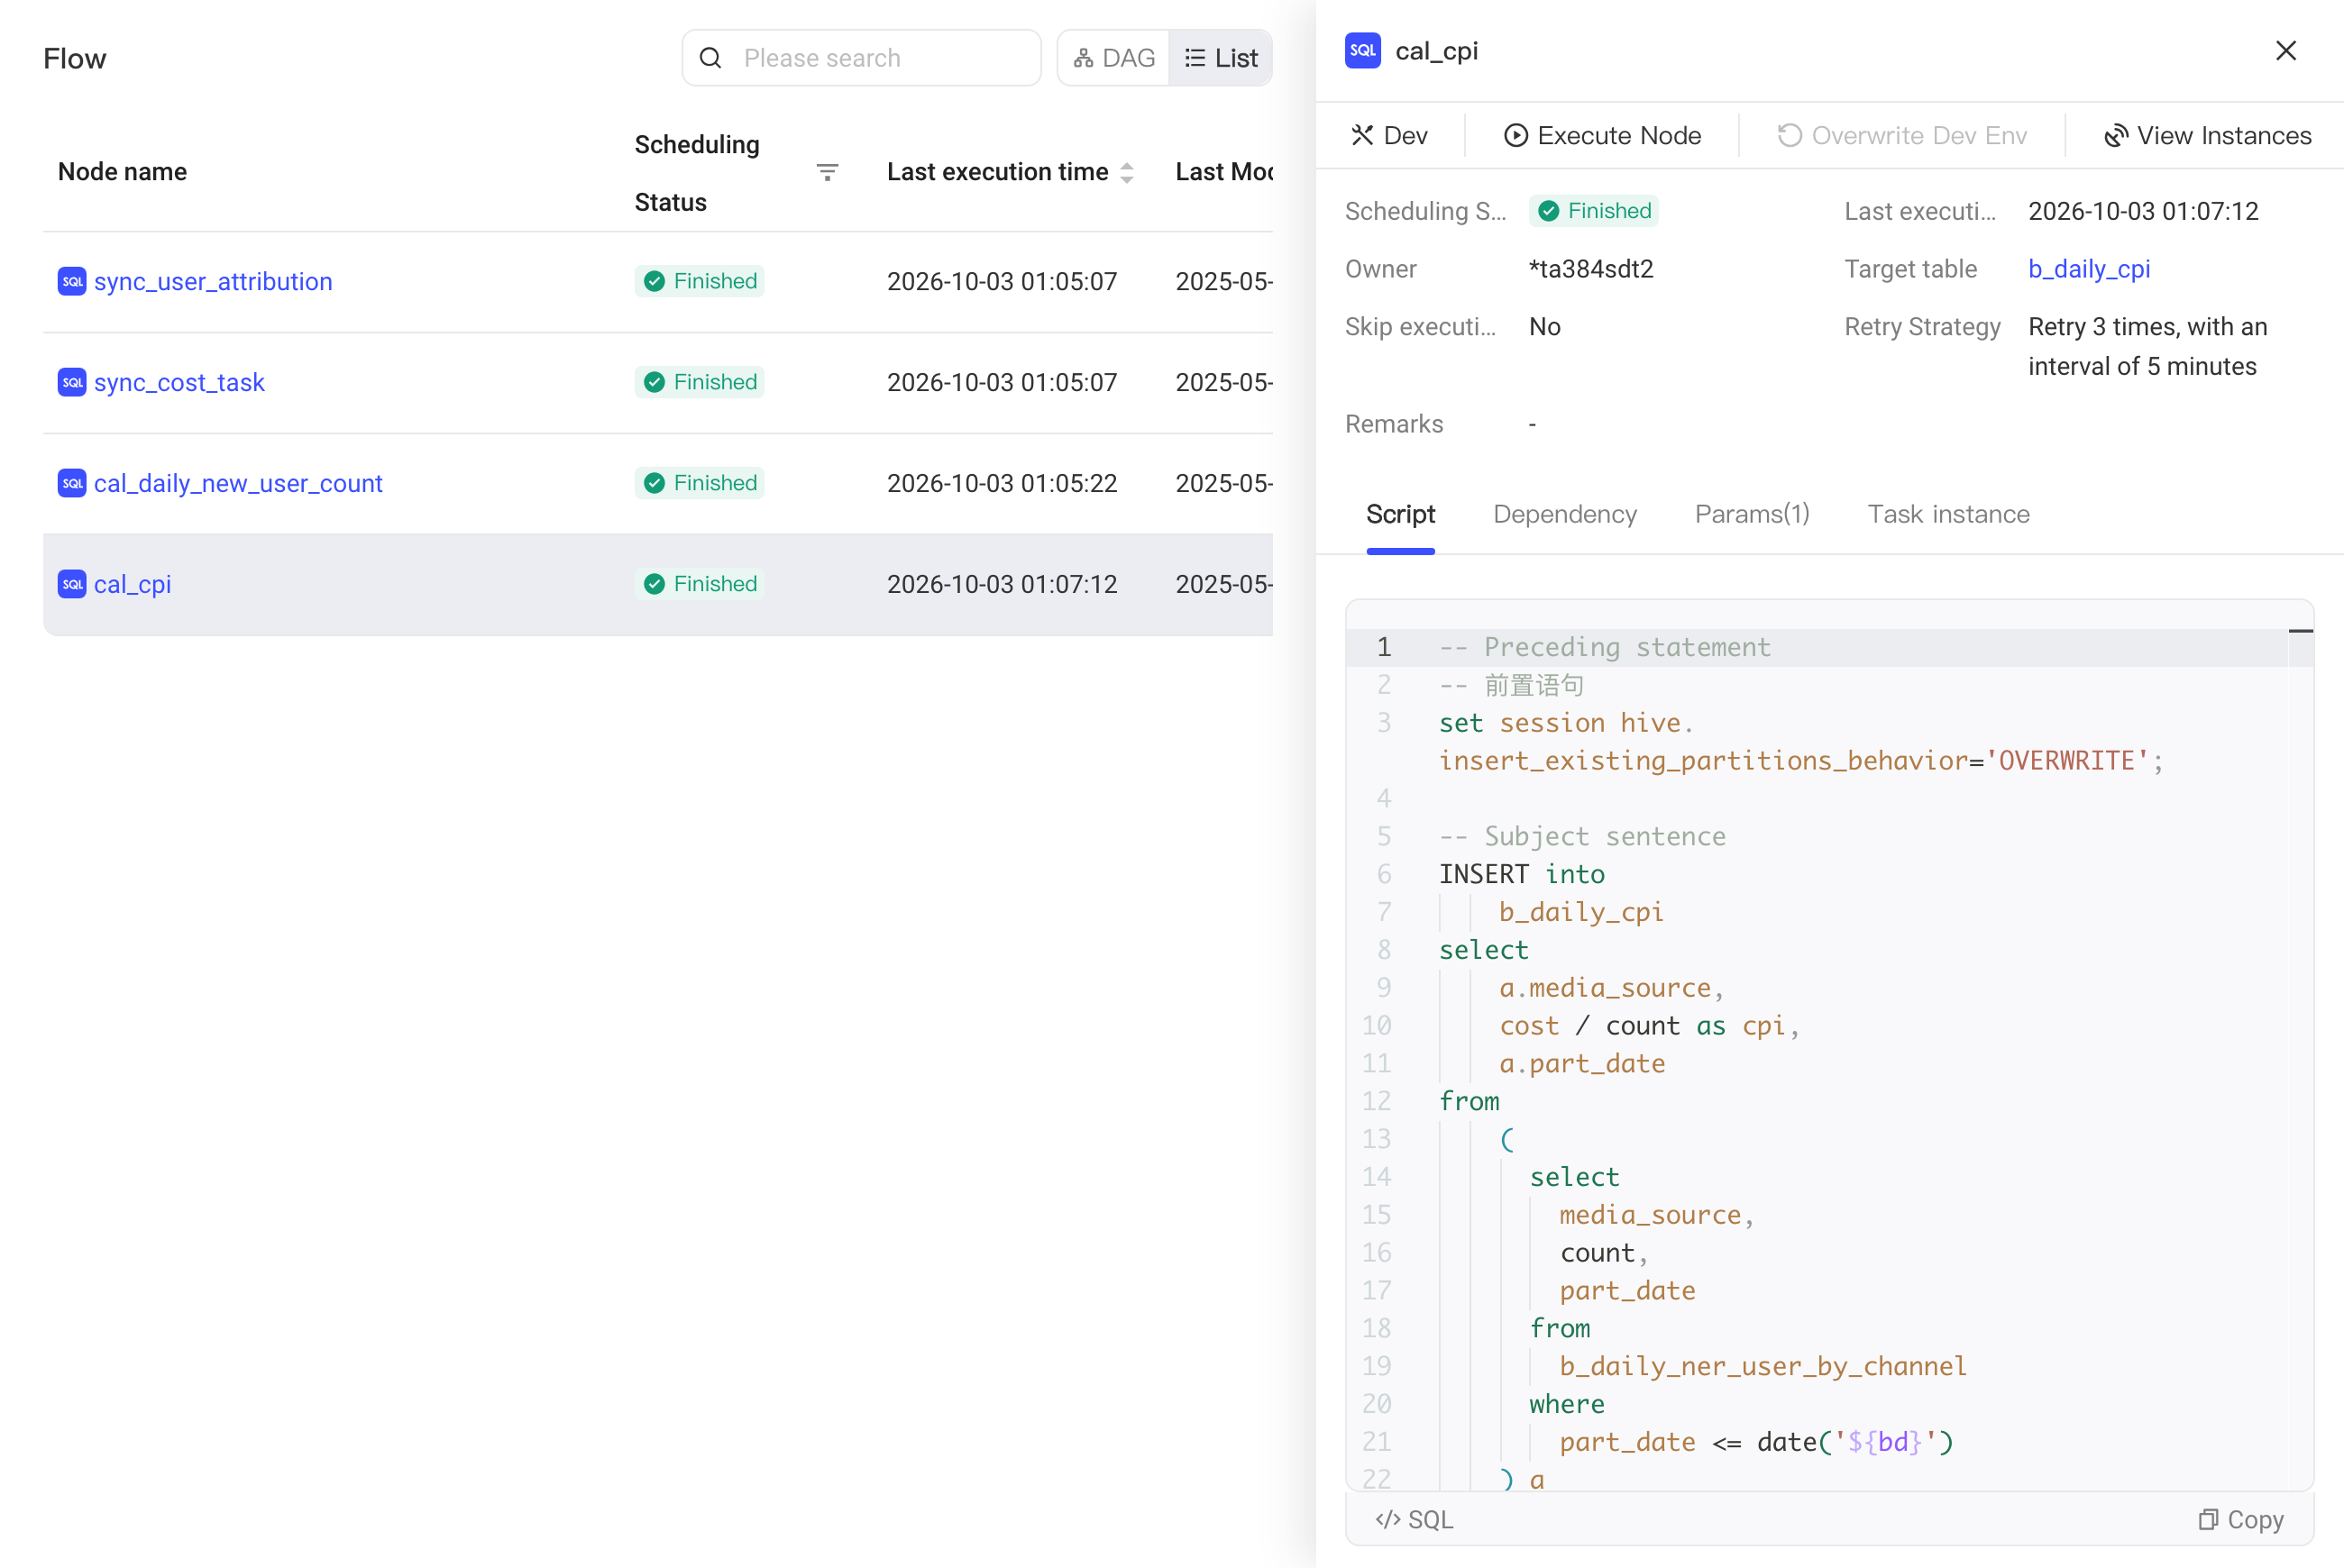Open b_daily_cpi target table link
This screenshot has width=2344, height=1568.
[x=2089, y=269]
